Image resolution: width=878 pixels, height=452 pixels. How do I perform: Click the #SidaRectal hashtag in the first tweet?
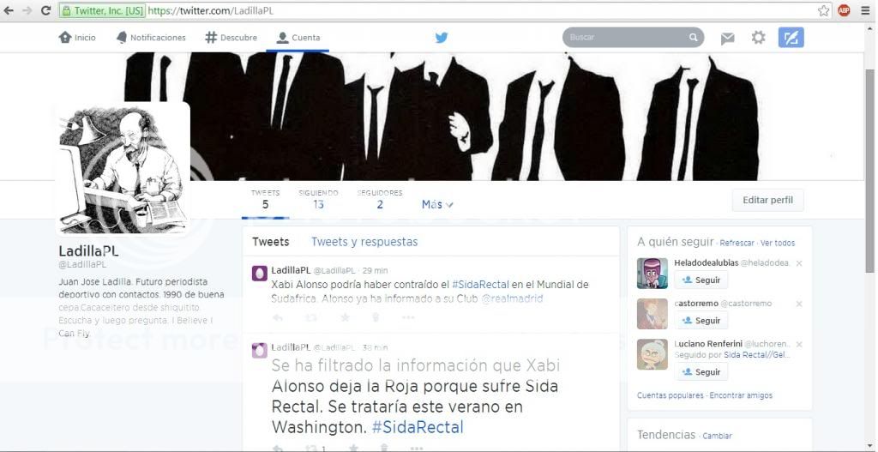click(x=480, y=285)
